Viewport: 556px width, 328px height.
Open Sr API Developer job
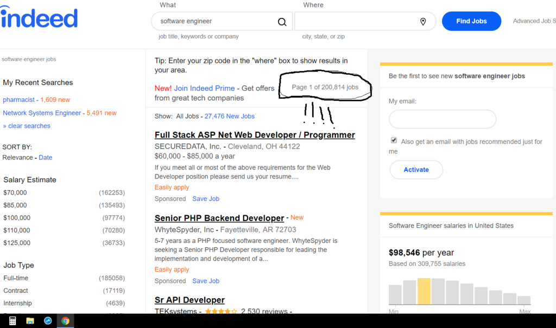[x=189, y=300]
